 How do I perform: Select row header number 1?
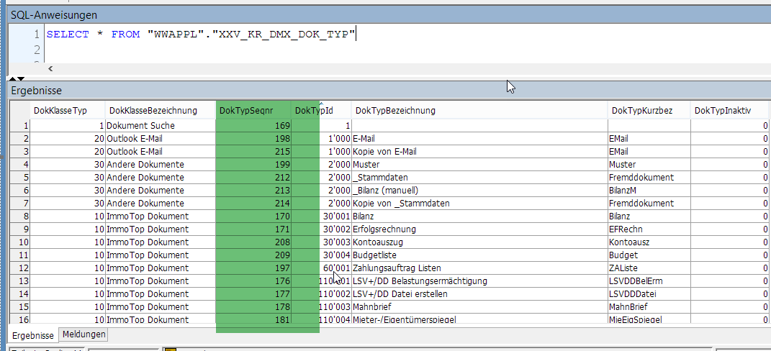pos(20,126)
